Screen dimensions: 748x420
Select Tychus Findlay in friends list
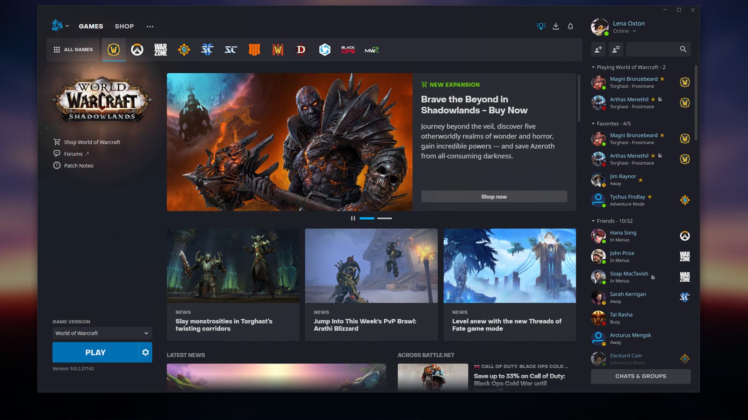640,200
